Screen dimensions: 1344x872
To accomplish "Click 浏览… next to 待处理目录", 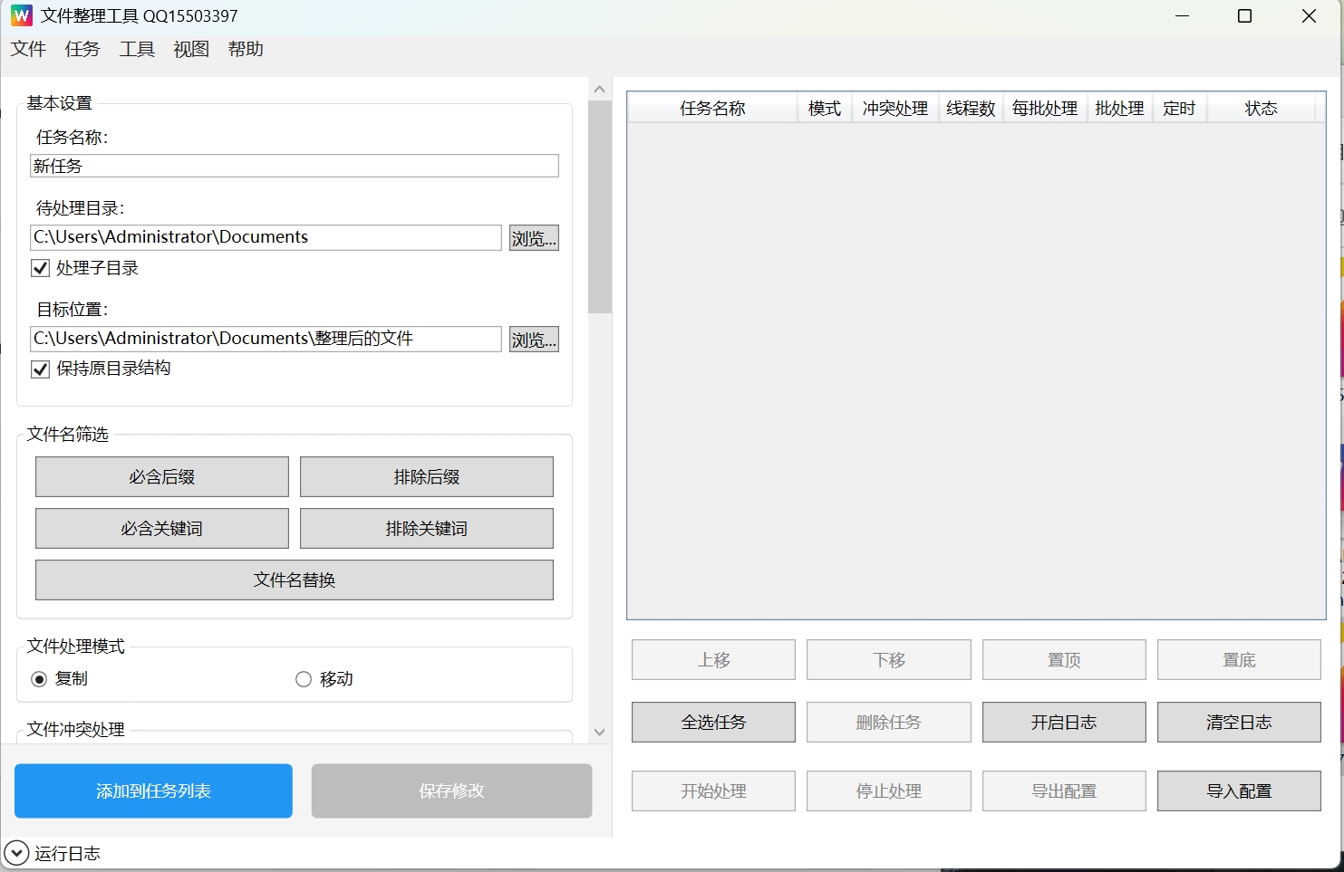I will 534,237.
